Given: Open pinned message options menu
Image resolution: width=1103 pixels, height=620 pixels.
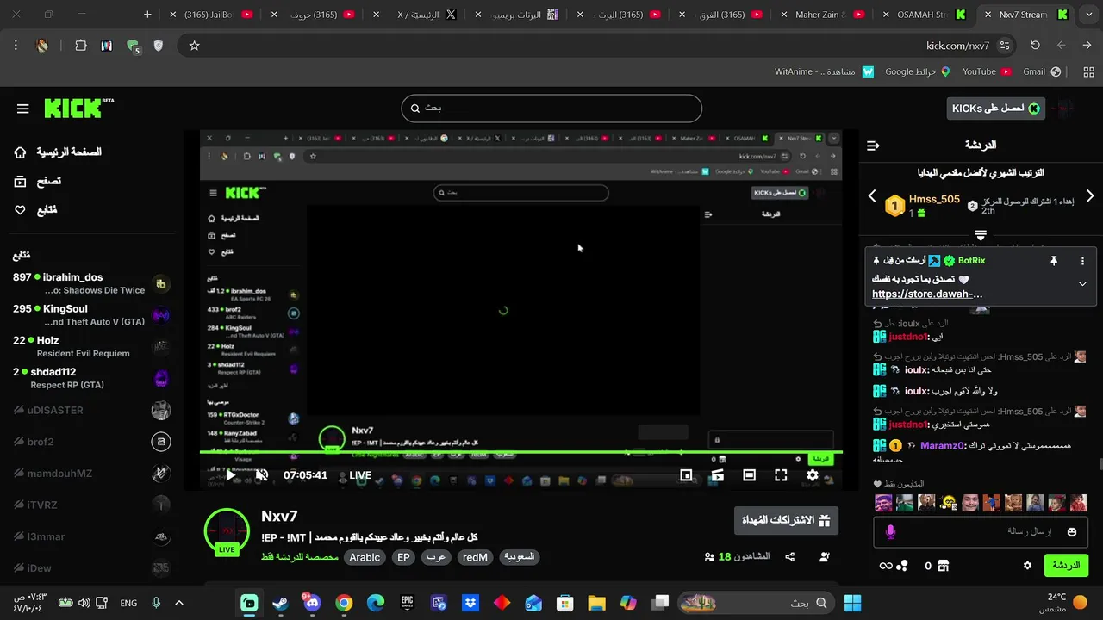Looking at the screenshot, I should (x=1082, y=261).
